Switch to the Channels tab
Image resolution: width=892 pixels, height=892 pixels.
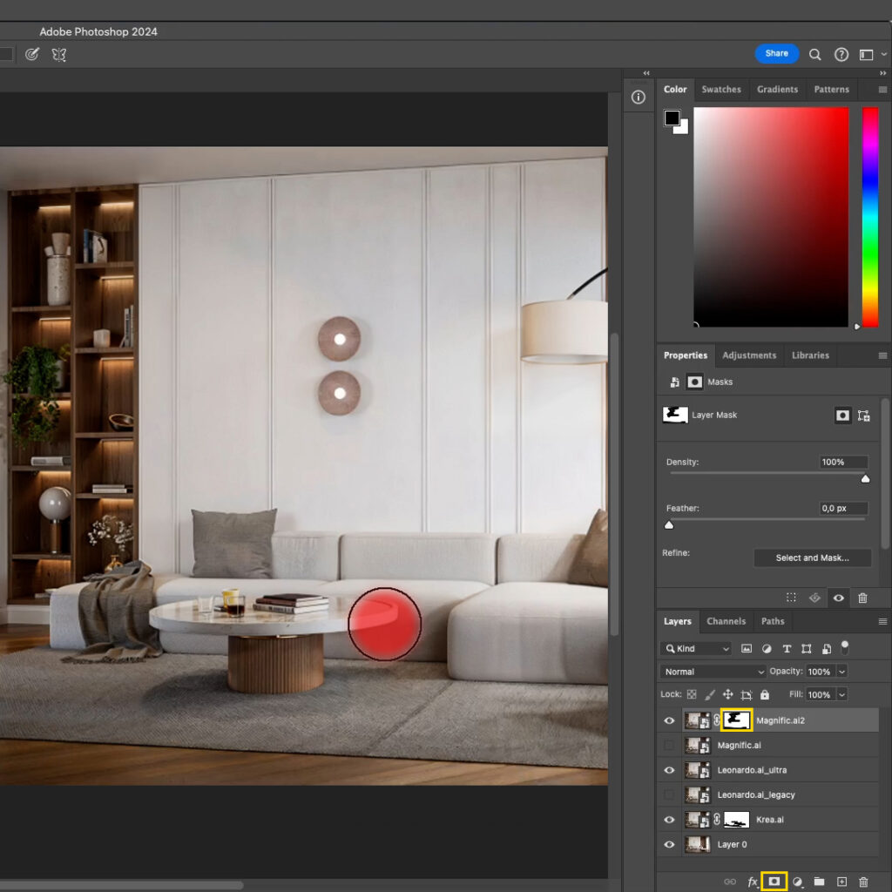[x=726, y=621]
